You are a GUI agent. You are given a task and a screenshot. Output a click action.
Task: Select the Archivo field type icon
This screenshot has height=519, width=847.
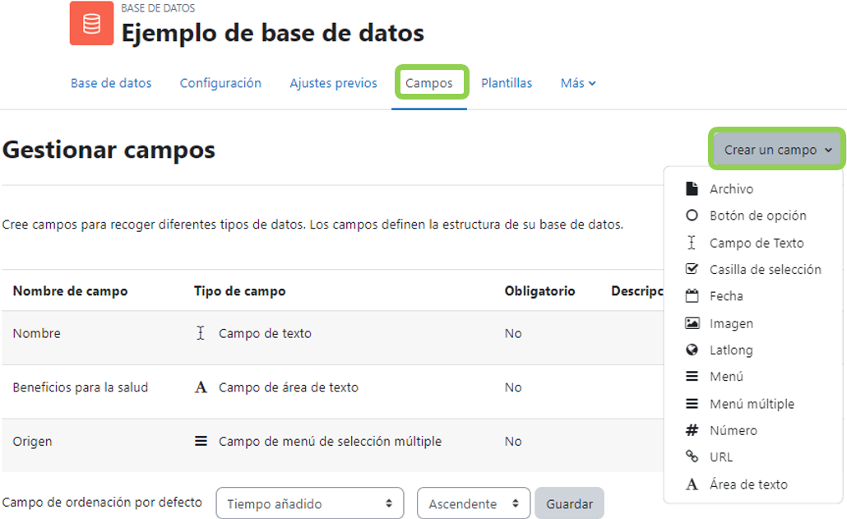coord(693,188)
